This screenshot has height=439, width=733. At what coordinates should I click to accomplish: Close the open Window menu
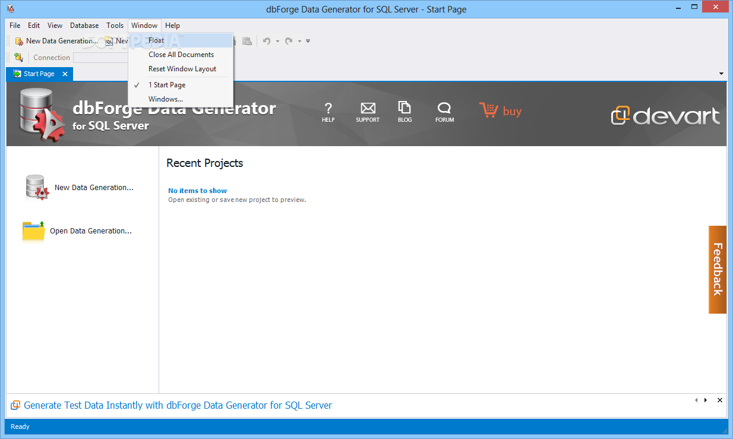click(144, 26)
